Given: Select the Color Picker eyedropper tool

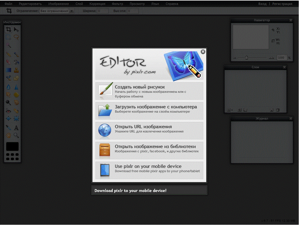Looking at the screenshot, I should [8, 128].
